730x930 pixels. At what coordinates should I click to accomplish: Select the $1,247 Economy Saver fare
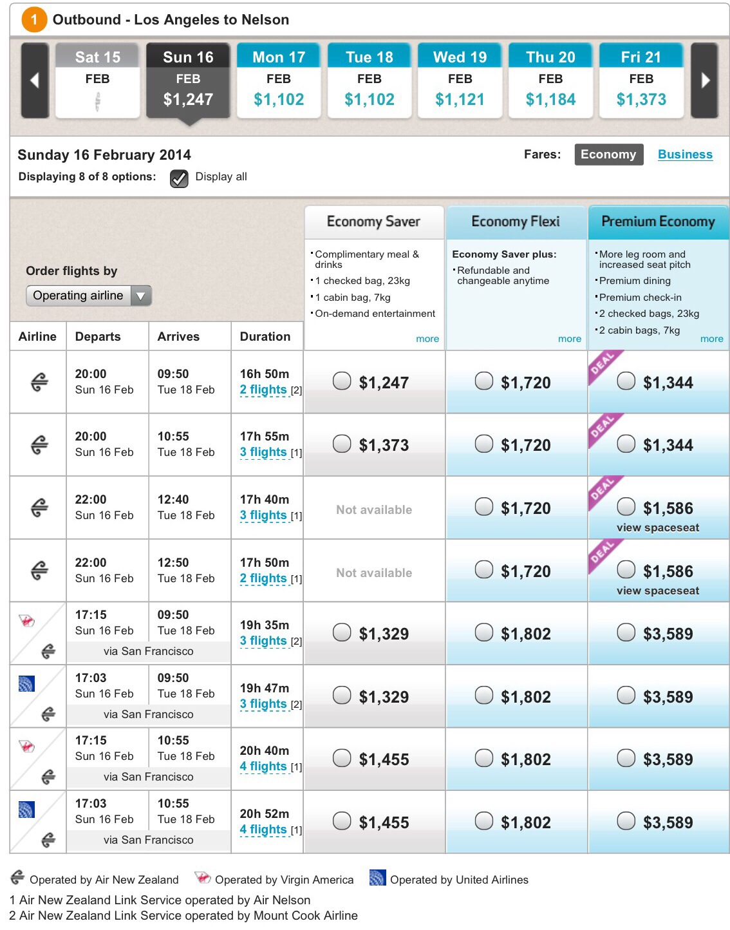pyautogui.click(x=342, y=381)
